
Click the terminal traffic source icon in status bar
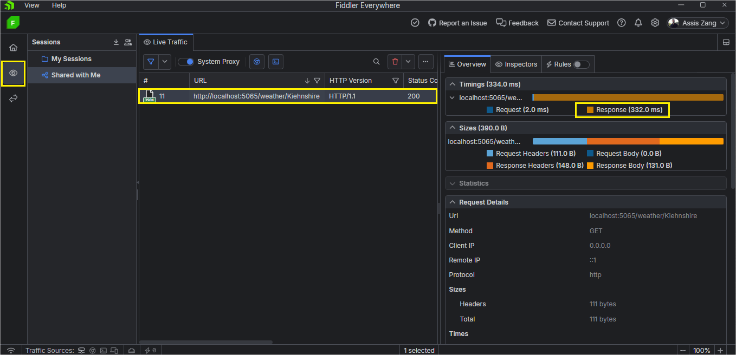point(103,350)
